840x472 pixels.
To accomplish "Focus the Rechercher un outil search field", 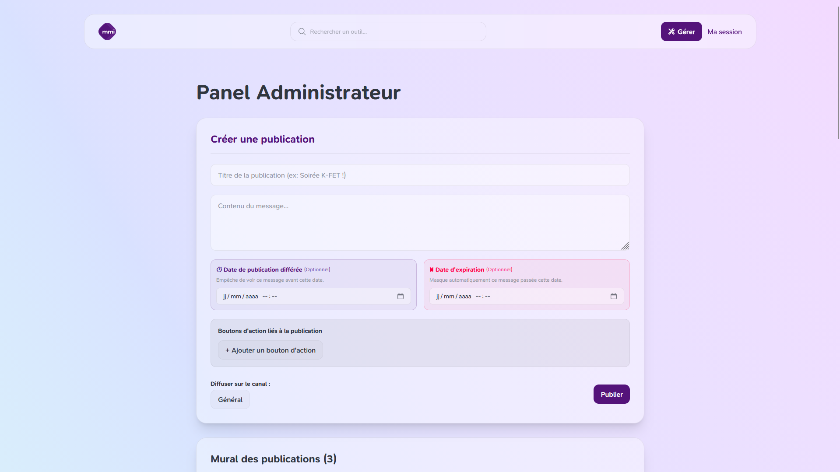I will [394, 31].
